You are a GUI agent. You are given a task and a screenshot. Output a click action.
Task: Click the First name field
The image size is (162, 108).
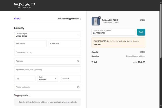(x=30, y=44)
